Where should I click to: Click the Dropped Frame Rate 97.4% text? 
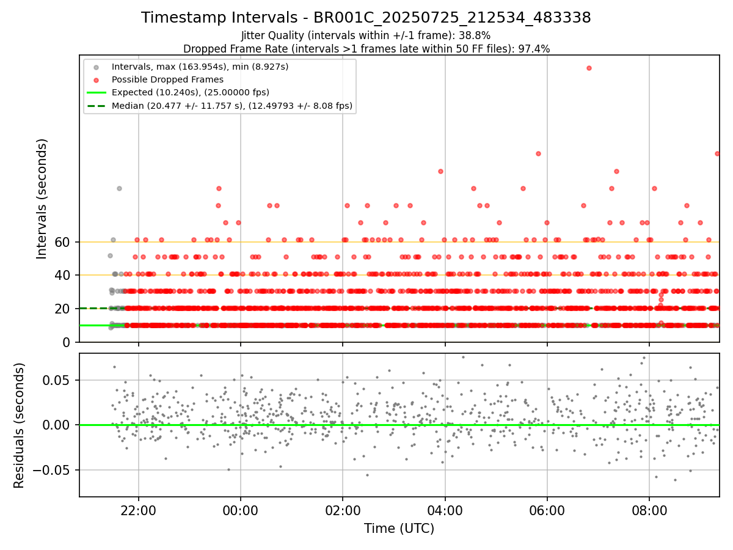(x=366, y=49)
